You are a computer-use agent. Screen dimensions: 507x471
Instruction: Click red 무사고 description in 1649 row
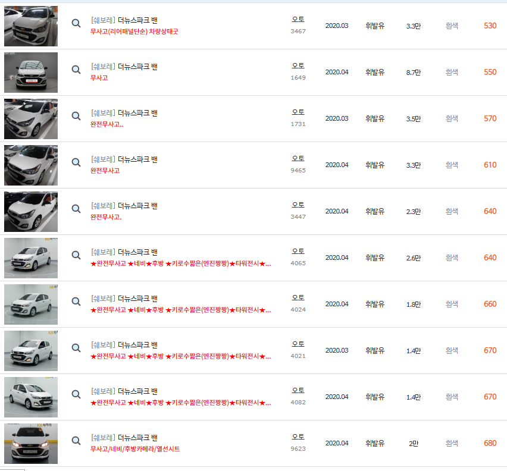(99, 78)
